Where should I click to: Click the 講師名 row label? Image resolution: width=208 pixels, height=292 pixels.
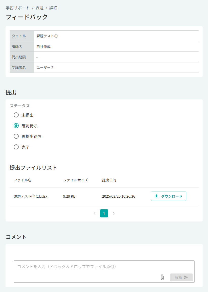pos(17,47)
